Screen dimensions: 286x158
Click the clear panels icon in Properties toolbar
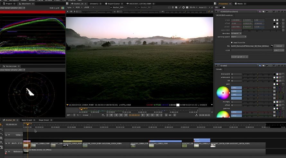[x=224, y=7]
